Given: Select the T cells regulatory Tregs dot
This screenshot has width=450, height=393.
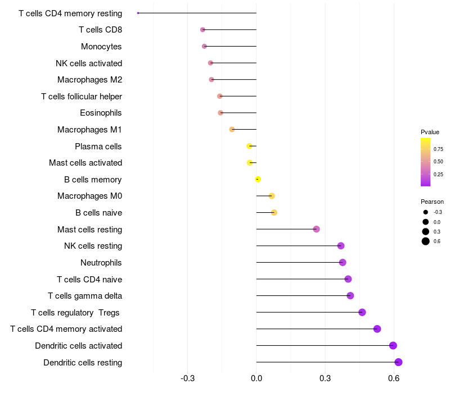Looking at the screenshot, I should [x=362, y=312].
